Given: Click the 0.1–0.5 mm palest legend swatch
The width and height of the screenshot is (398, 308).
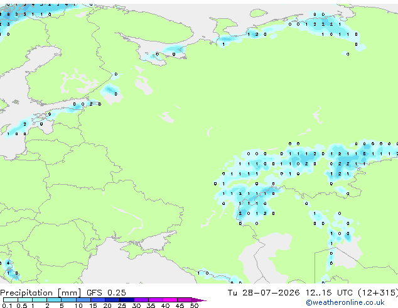Looking at the screenshot, I should point(11,300).
